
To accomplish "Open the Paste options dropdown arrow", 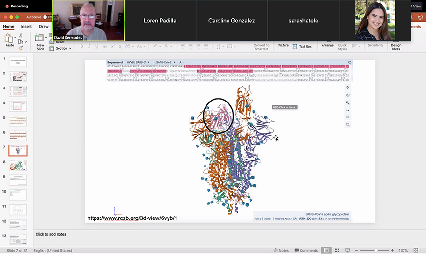I will (x=15, y=37).
